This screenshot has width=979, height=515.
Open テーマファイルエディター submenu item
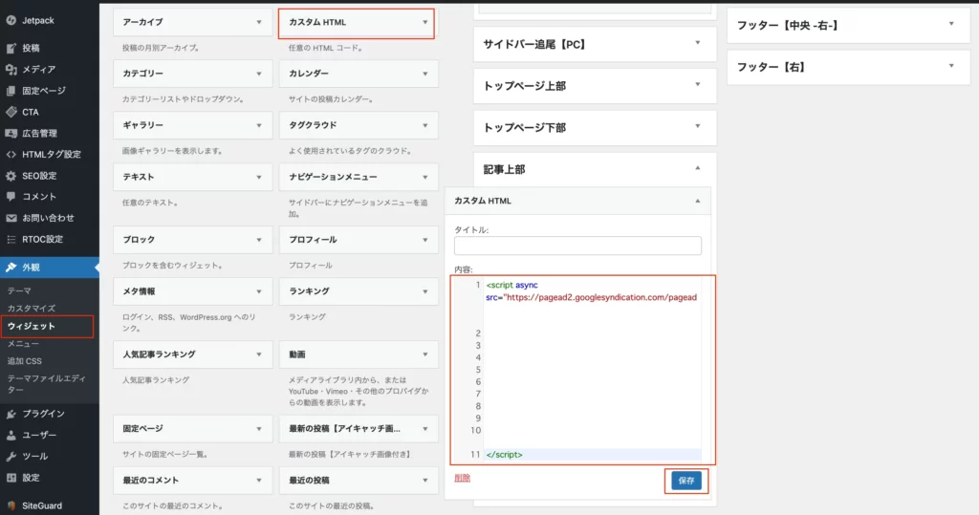click(47, 384)
